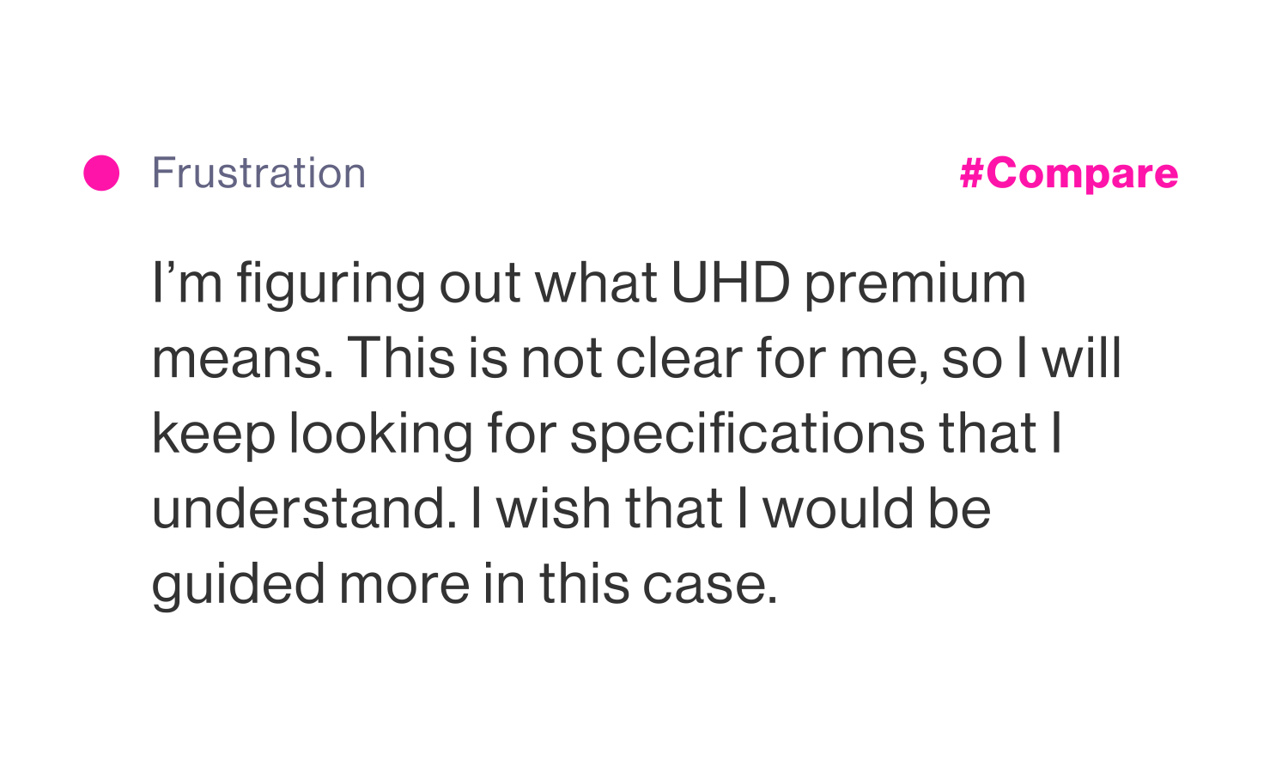Click the word guided in the last line
Image resolution: width=1288 pixels, height=773 pixels.
tap(239, 586)
